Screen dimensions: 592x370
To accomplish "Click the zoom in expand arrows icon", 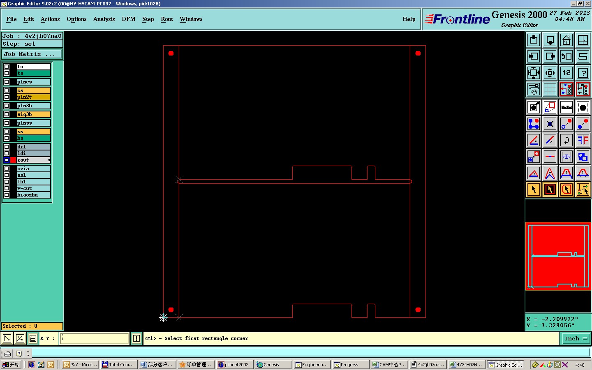I will (534, 73).
